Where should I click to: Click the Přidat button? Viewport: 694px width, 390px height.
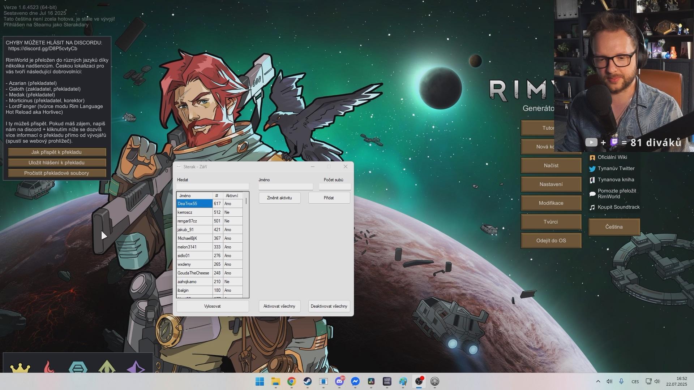329,198
